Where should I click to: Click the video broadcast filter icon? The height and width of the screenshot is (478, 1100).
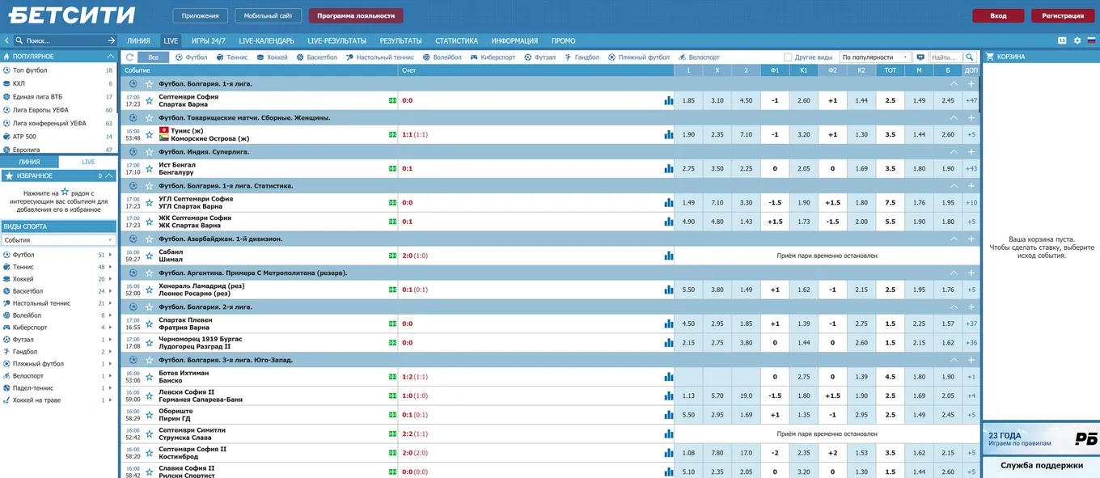click(920, 57)
